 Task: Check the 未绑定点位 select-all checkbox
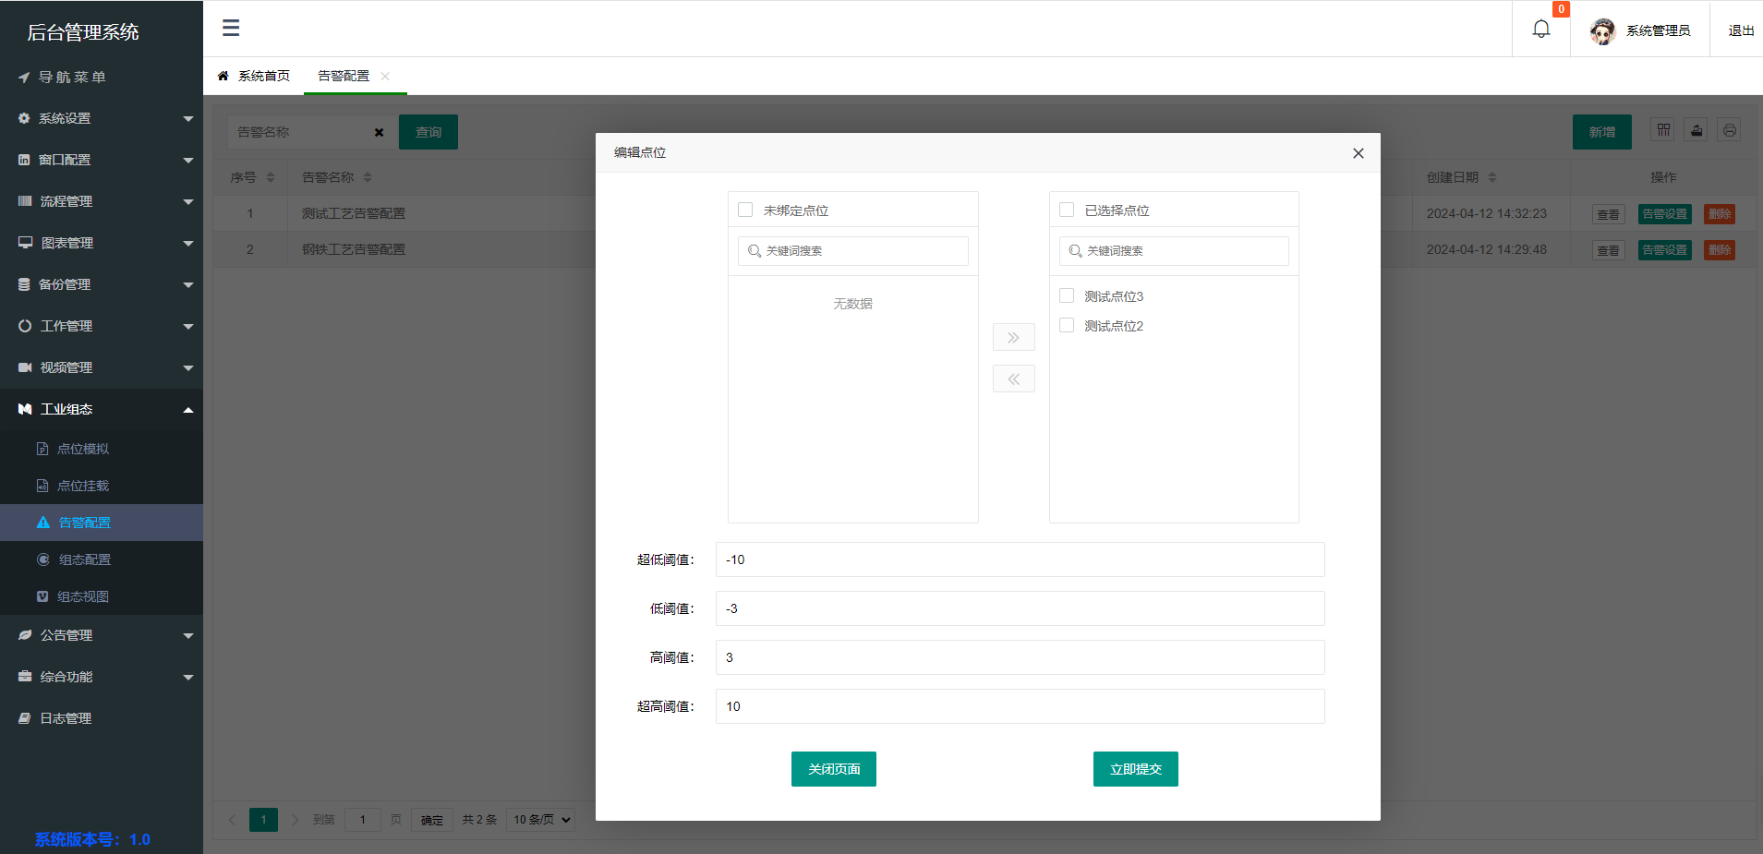point(744,210)
